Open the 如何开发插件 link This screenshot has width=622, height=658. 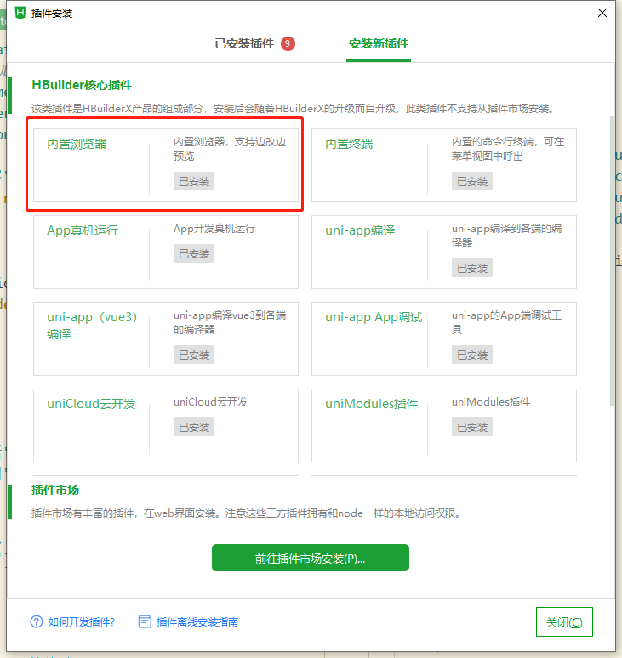click(x=81, y=621)
